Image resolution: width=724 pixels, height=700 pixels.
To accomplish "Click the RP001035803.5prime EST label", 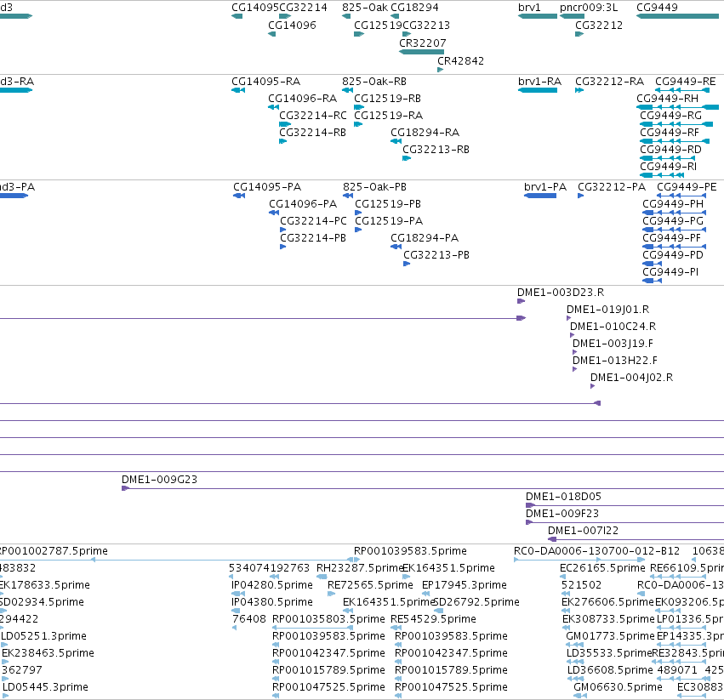I will pyautogui.click(x=328, y=619).
